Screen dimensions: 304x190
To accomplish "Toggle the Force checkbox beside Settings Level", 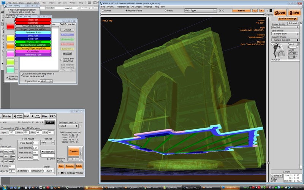I will (81, 126).
